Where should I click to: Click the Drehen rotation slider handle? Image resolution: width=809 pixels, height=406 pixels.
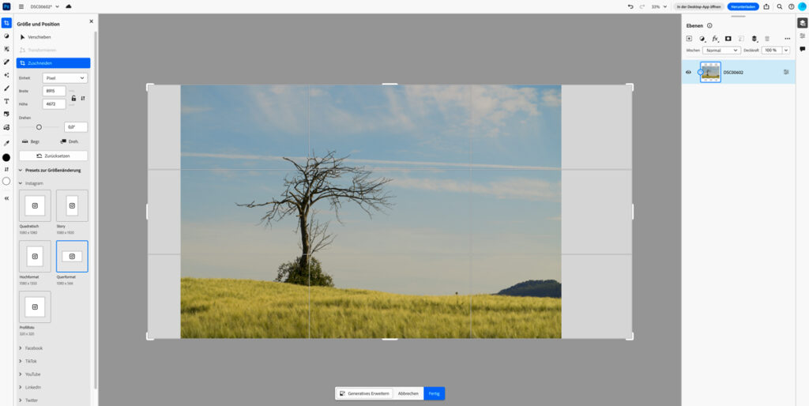tap(39, 127)
